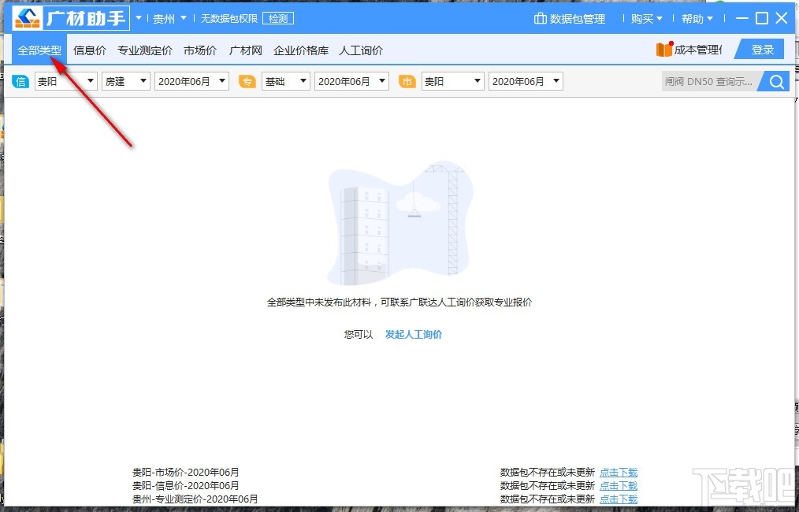
Task: Open 数据包管理 data package manager
Action: [x=570, y=18]
